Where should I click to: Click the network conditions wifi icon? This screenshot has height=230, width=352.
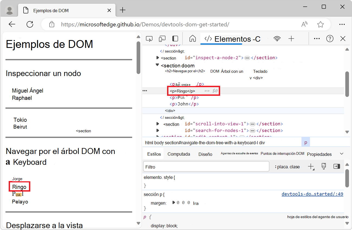pyautogui.click(x=277, y=39)
